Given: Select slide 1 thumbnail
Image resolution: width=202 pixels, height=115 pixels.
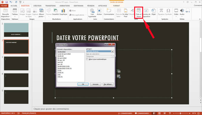Looking at the screenshot, I should pos(16,30).
